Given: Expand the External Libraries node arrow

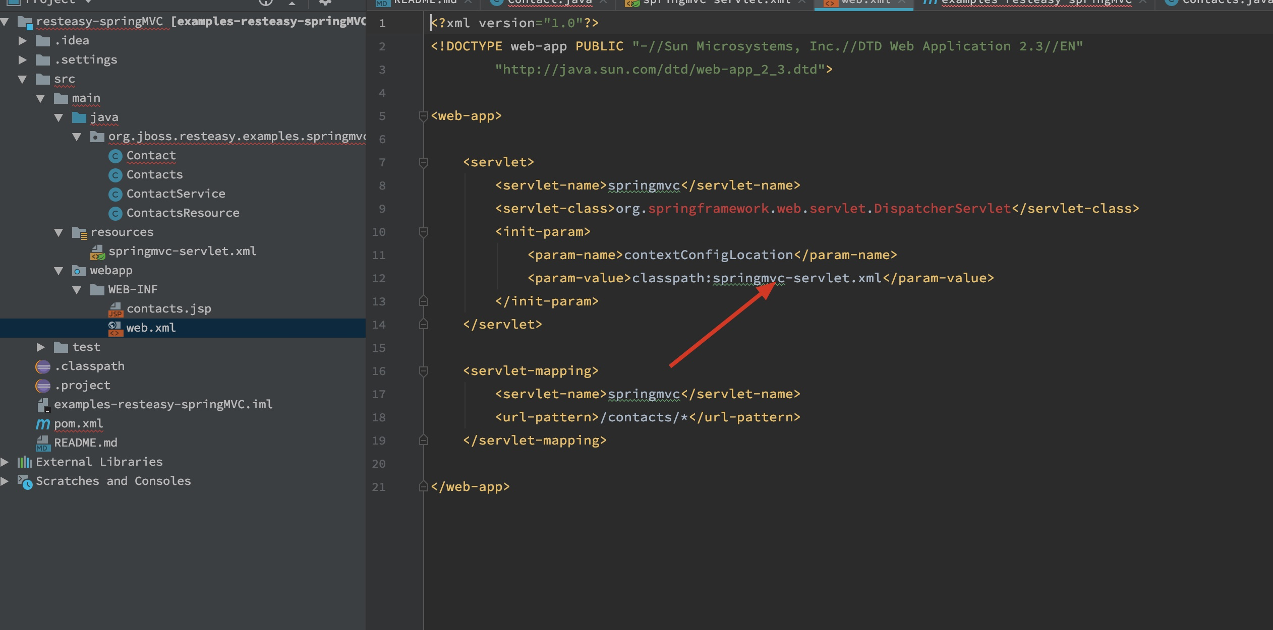Looking at the screenshot, I should [5, 462].
